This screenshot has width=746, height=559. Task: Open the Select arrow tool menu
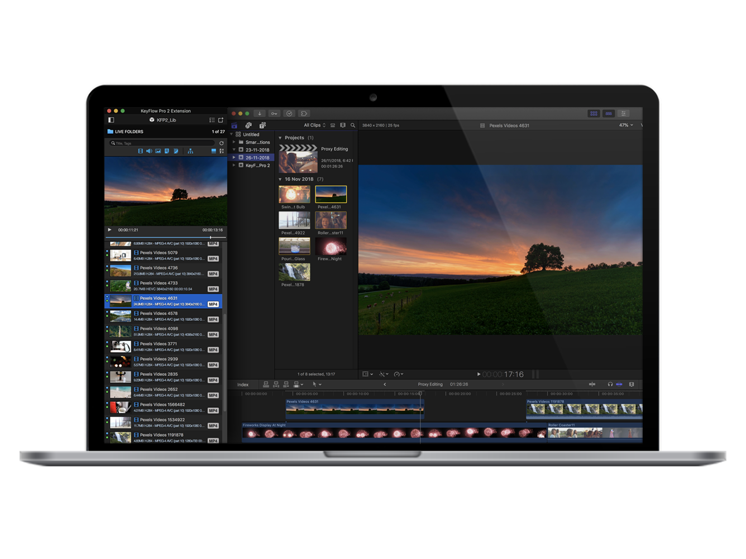317,384
